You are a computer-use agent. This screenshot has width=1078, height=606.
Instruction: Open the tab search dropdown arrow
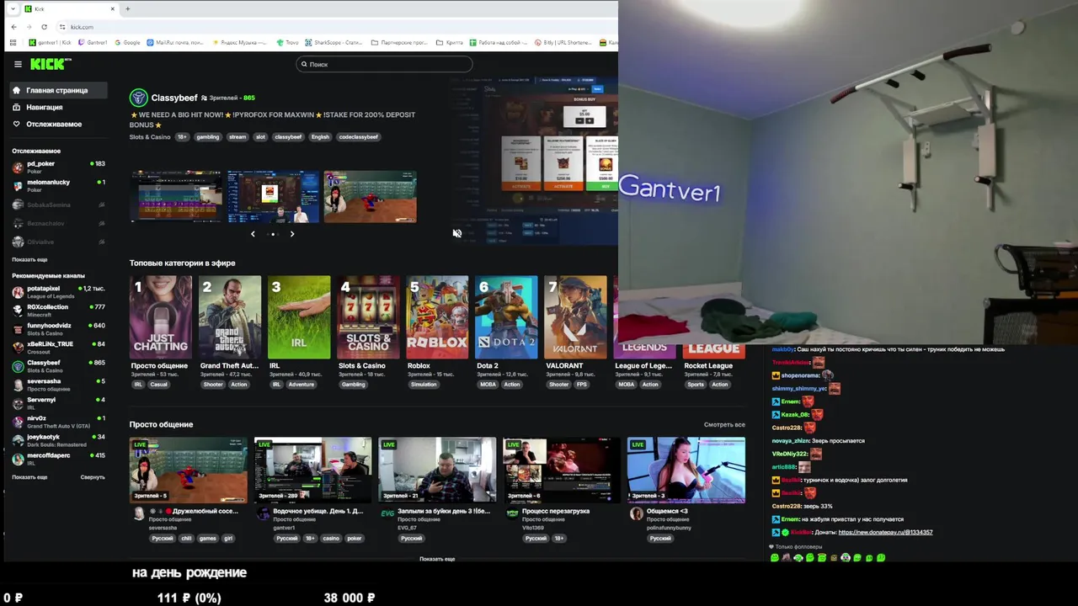click(x=12, y=8)
